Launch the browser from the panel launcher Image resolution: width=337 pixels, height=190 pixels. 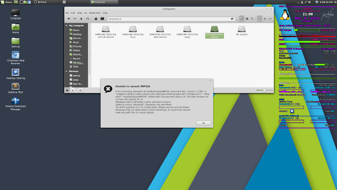[x=29, y=2]
